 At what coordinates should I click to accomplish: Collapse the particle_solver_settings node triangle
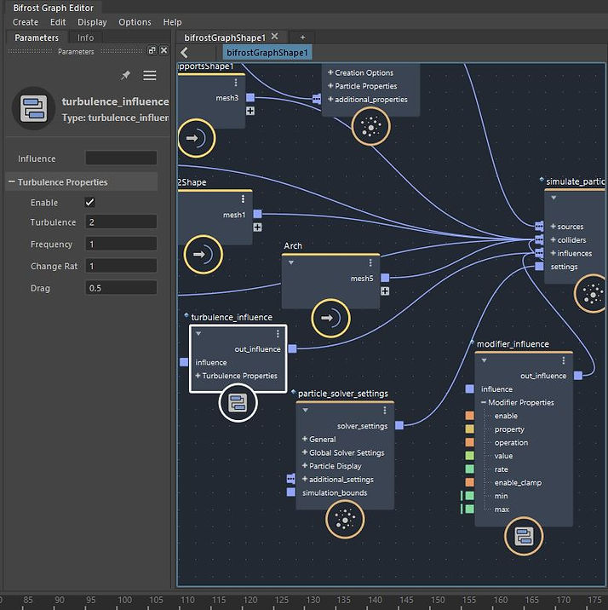tap(305, 410)
